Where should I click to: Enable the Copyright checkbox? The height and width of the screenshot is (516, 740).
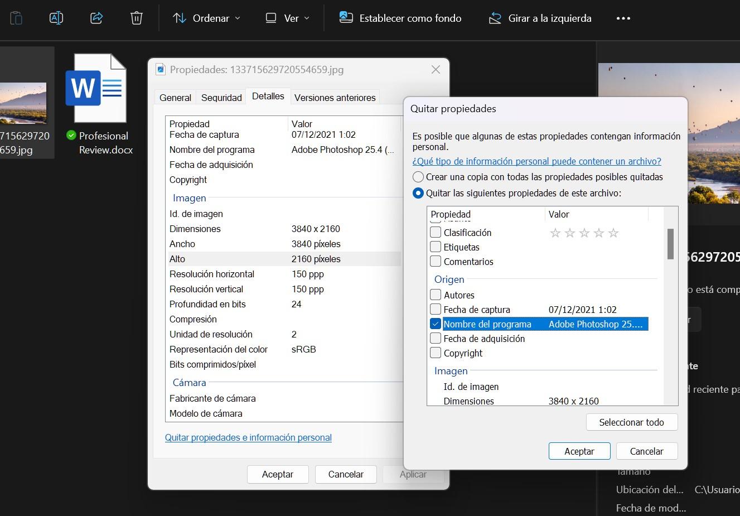[436, 353]
